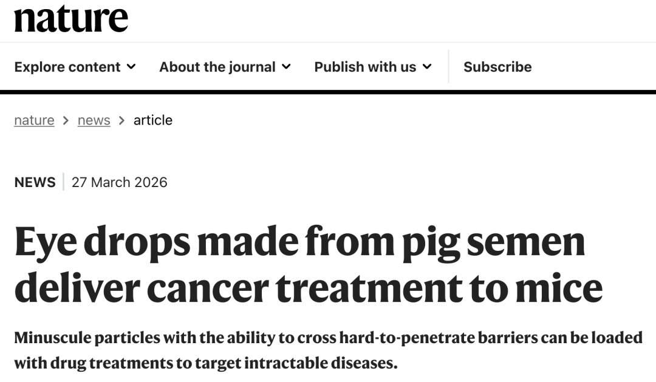The image size is (656, 382).
Task: Expand the chevron beside Explore content
Action: pyautogui.click(x=131, y=67)
